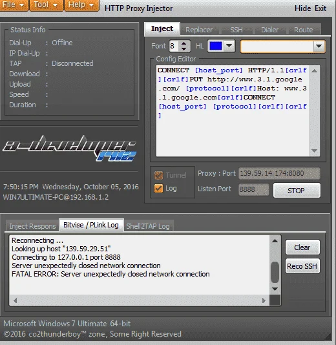Click the co2thunderboy copyright text

click(x=92, y=334)
